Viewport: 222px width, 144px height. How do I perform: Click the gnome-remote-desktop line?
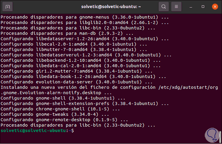(x=64, y=120)
